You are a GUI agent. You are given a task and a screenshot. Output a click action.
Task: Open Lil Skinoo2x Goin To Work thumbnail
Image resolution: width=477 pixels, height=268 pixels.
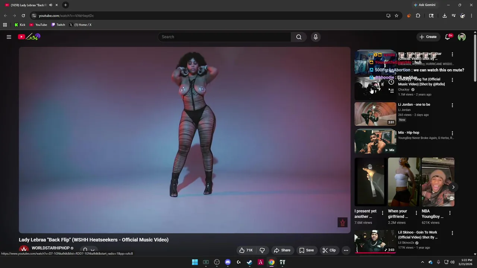pyautogui.click(x=375, y=242)
